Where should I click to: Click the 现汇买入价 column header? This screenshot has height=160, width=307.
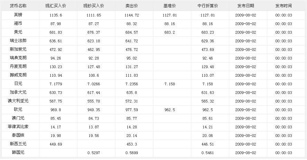click(x=56, y=6)
